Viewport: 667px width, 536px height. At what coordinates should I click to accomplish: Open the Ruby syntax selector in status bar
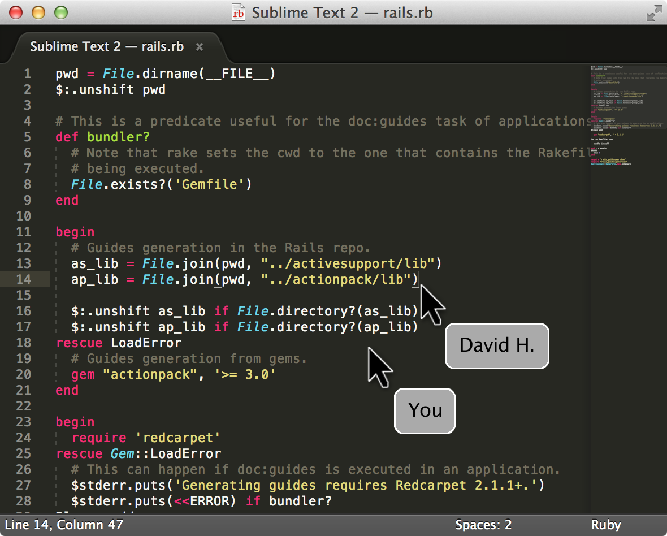point(606,525)
